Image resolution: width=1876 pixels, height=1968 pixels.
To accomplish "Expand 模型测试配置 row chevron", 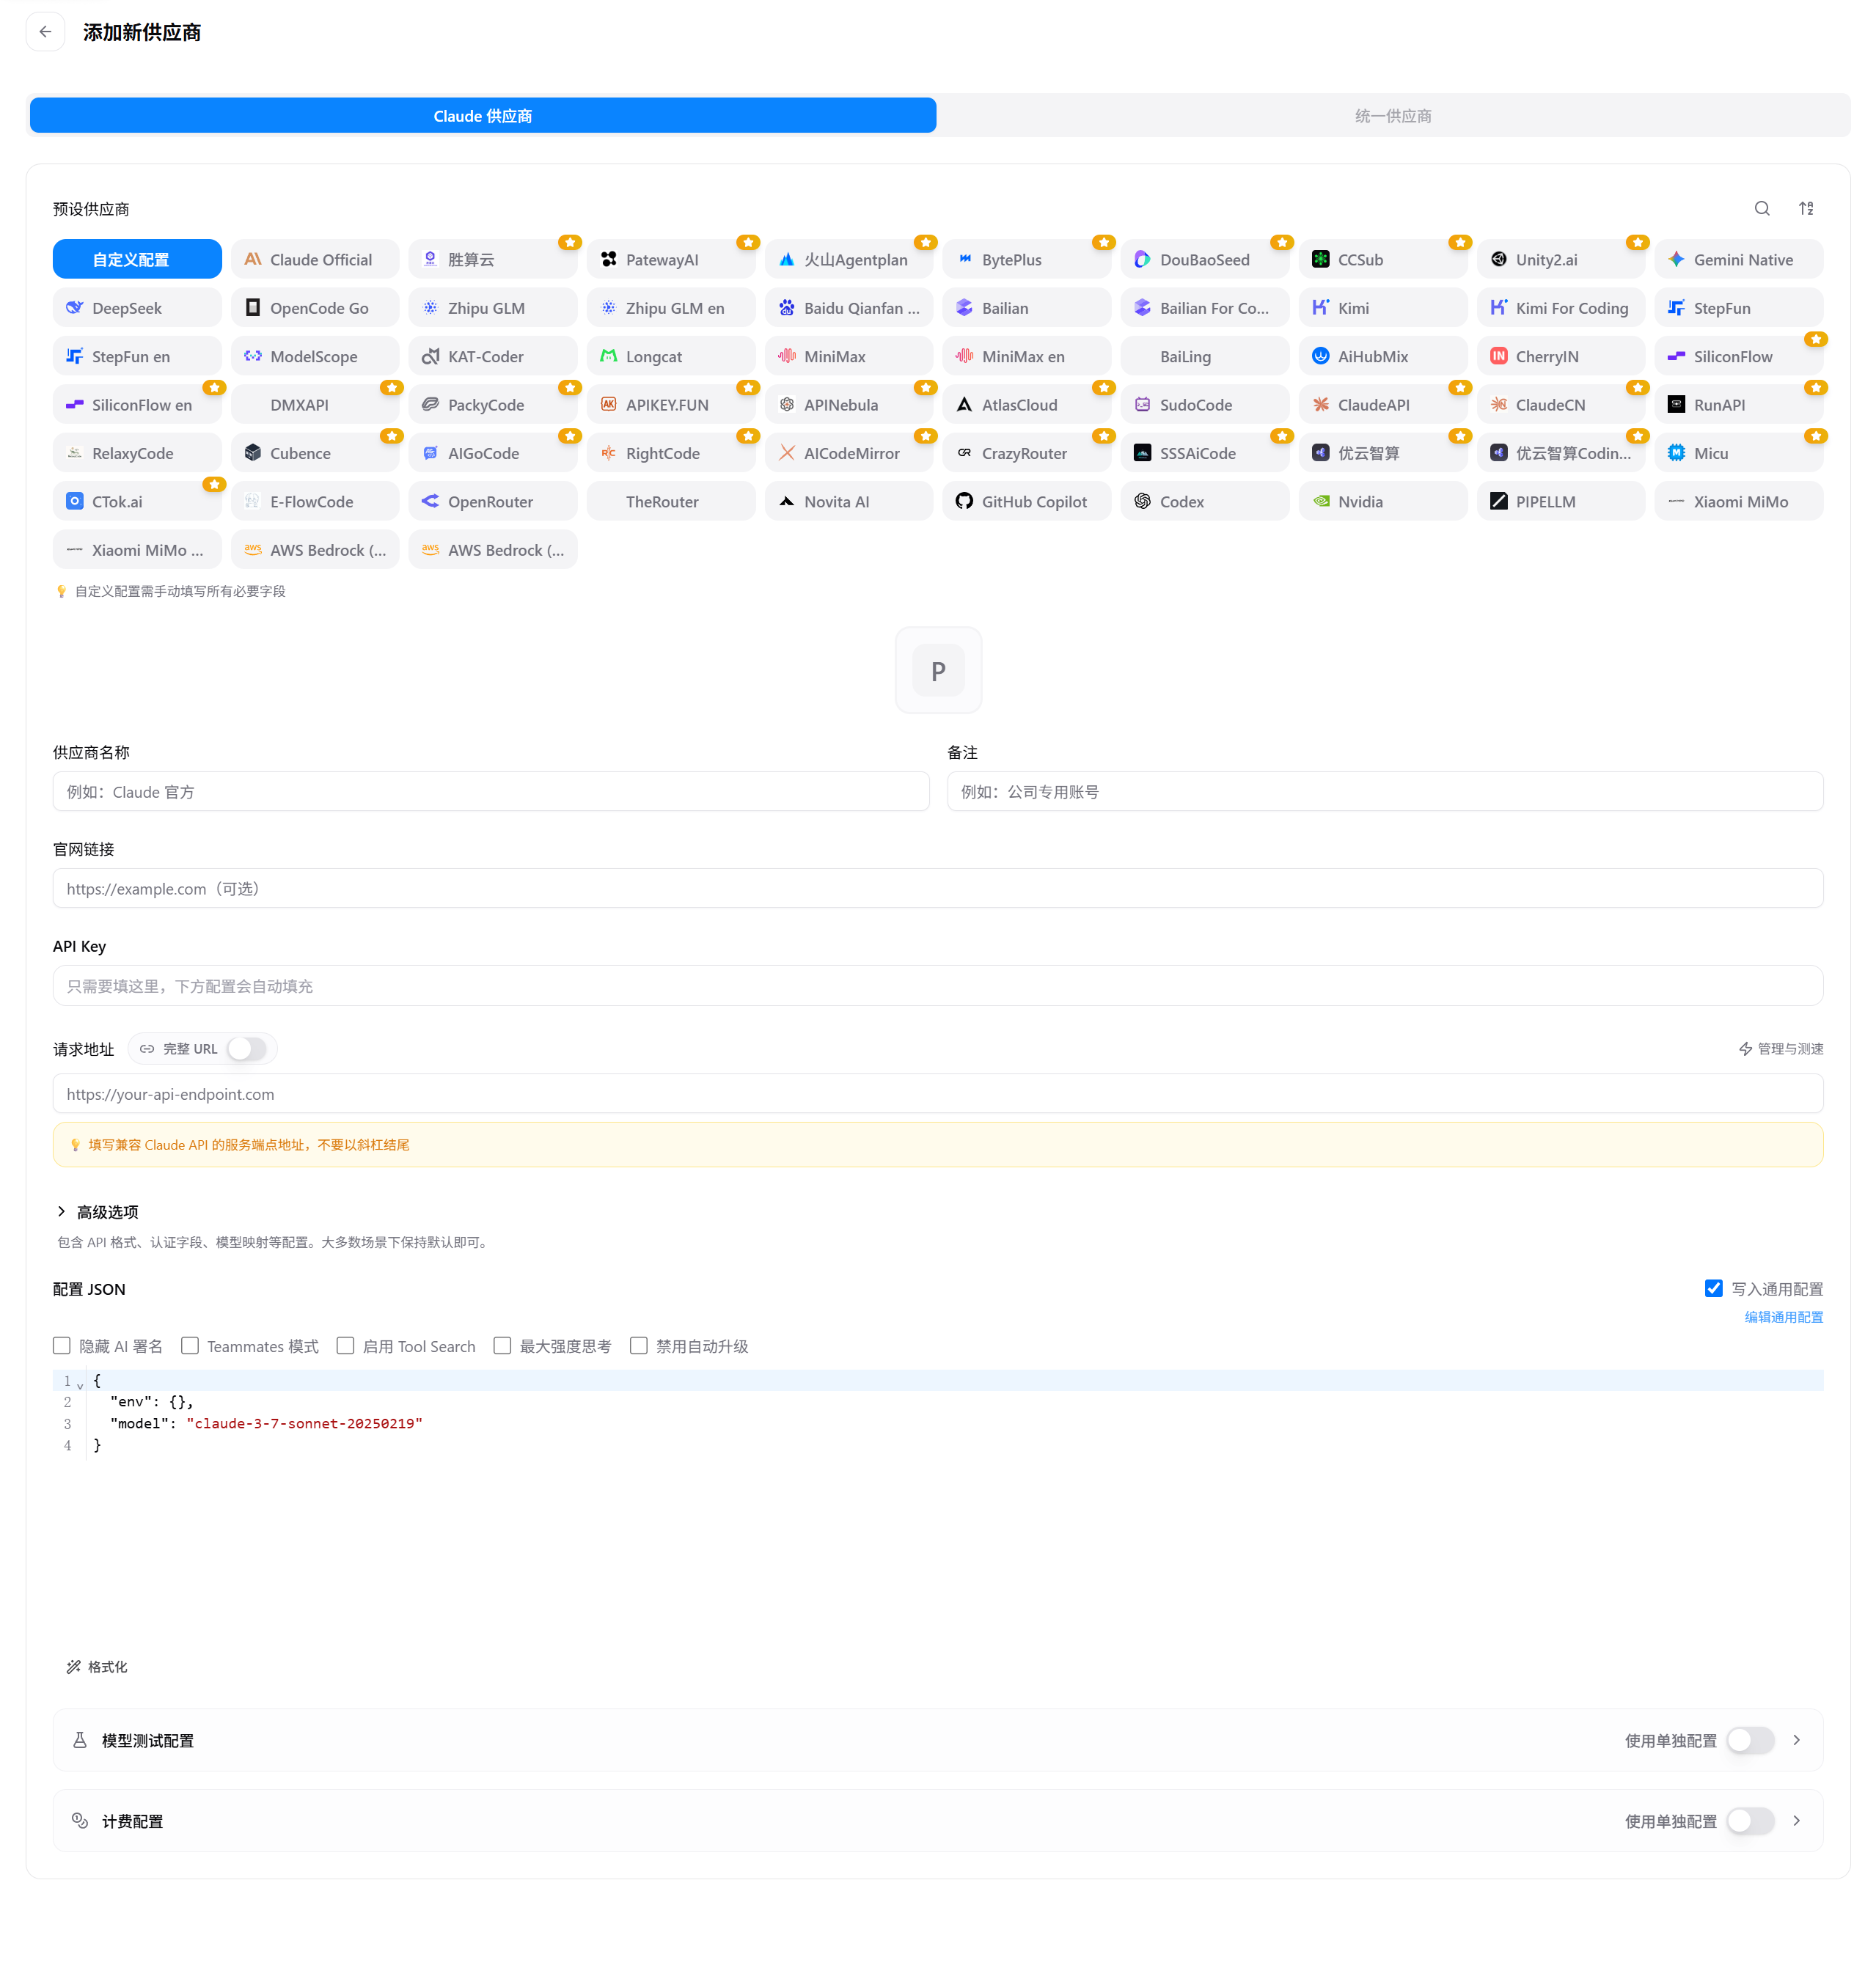I will click(x=1797, y=1740).
